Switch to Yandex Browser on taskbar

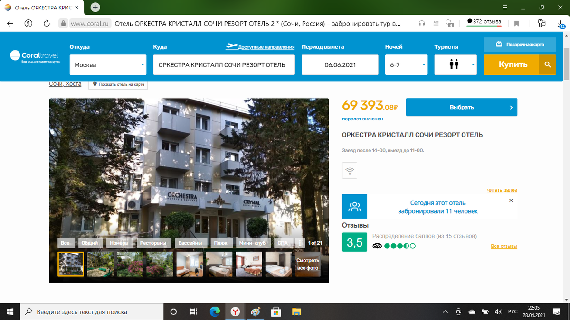[235, 311]
